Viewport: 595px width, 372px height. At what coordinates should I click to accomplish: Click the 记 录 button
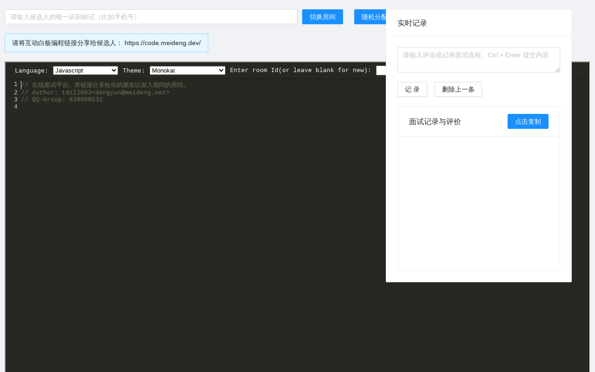(412, 89)
